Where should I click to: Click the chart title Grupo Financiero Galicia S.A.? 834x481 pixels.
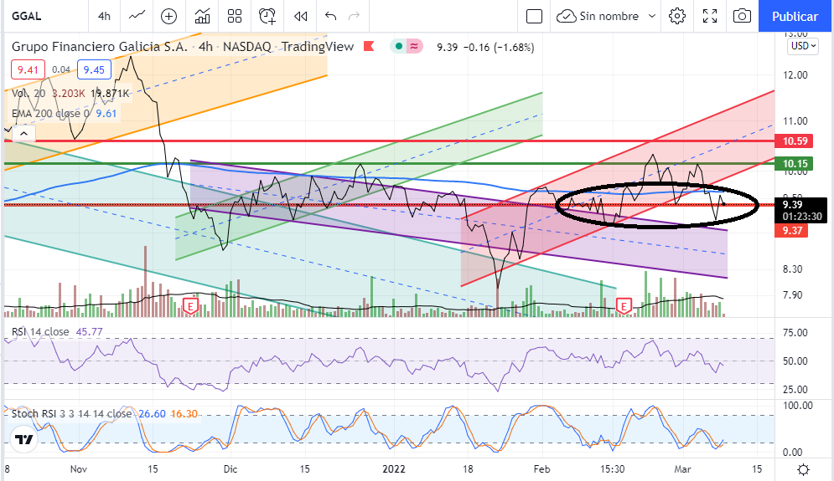[100, 47]
